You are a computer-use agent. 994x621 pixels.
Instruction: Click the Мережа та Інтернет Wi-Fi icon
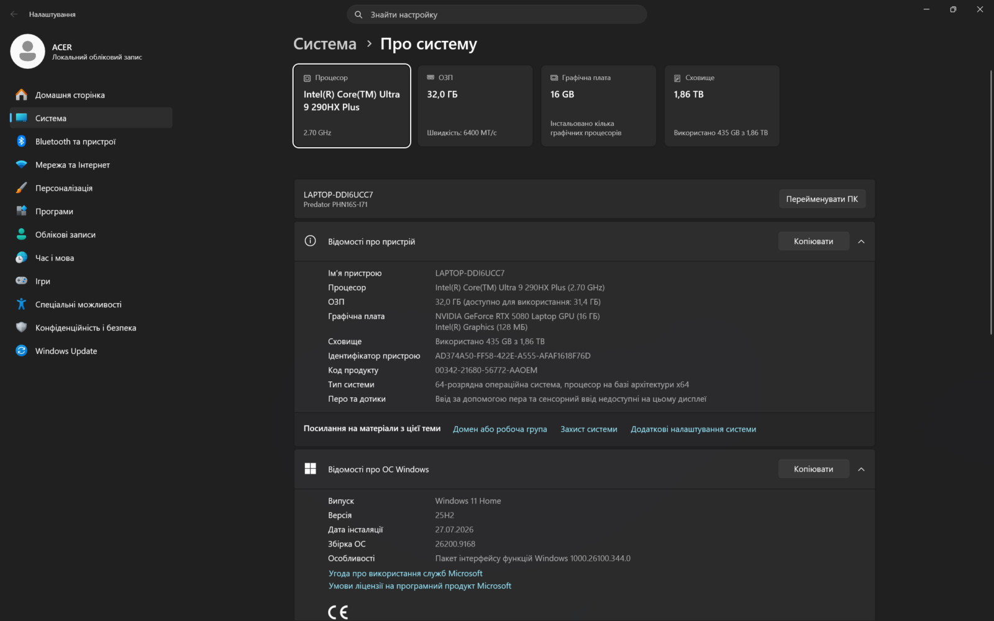coord(21,165)
